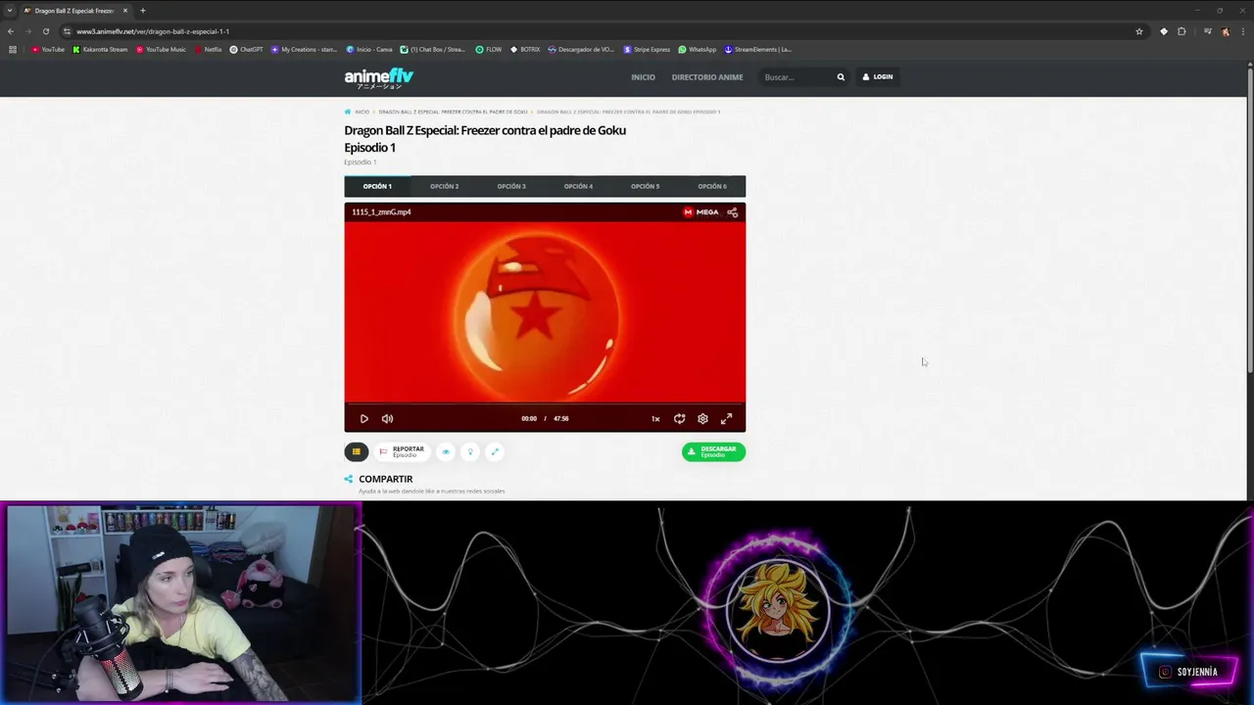This screenshot has height=705, width=1254.
Task: Click the video progress bar
Action: click(545, 402)
